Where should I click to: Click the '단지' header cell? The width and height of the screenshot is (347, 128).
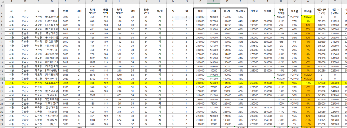tap(52, 11)
